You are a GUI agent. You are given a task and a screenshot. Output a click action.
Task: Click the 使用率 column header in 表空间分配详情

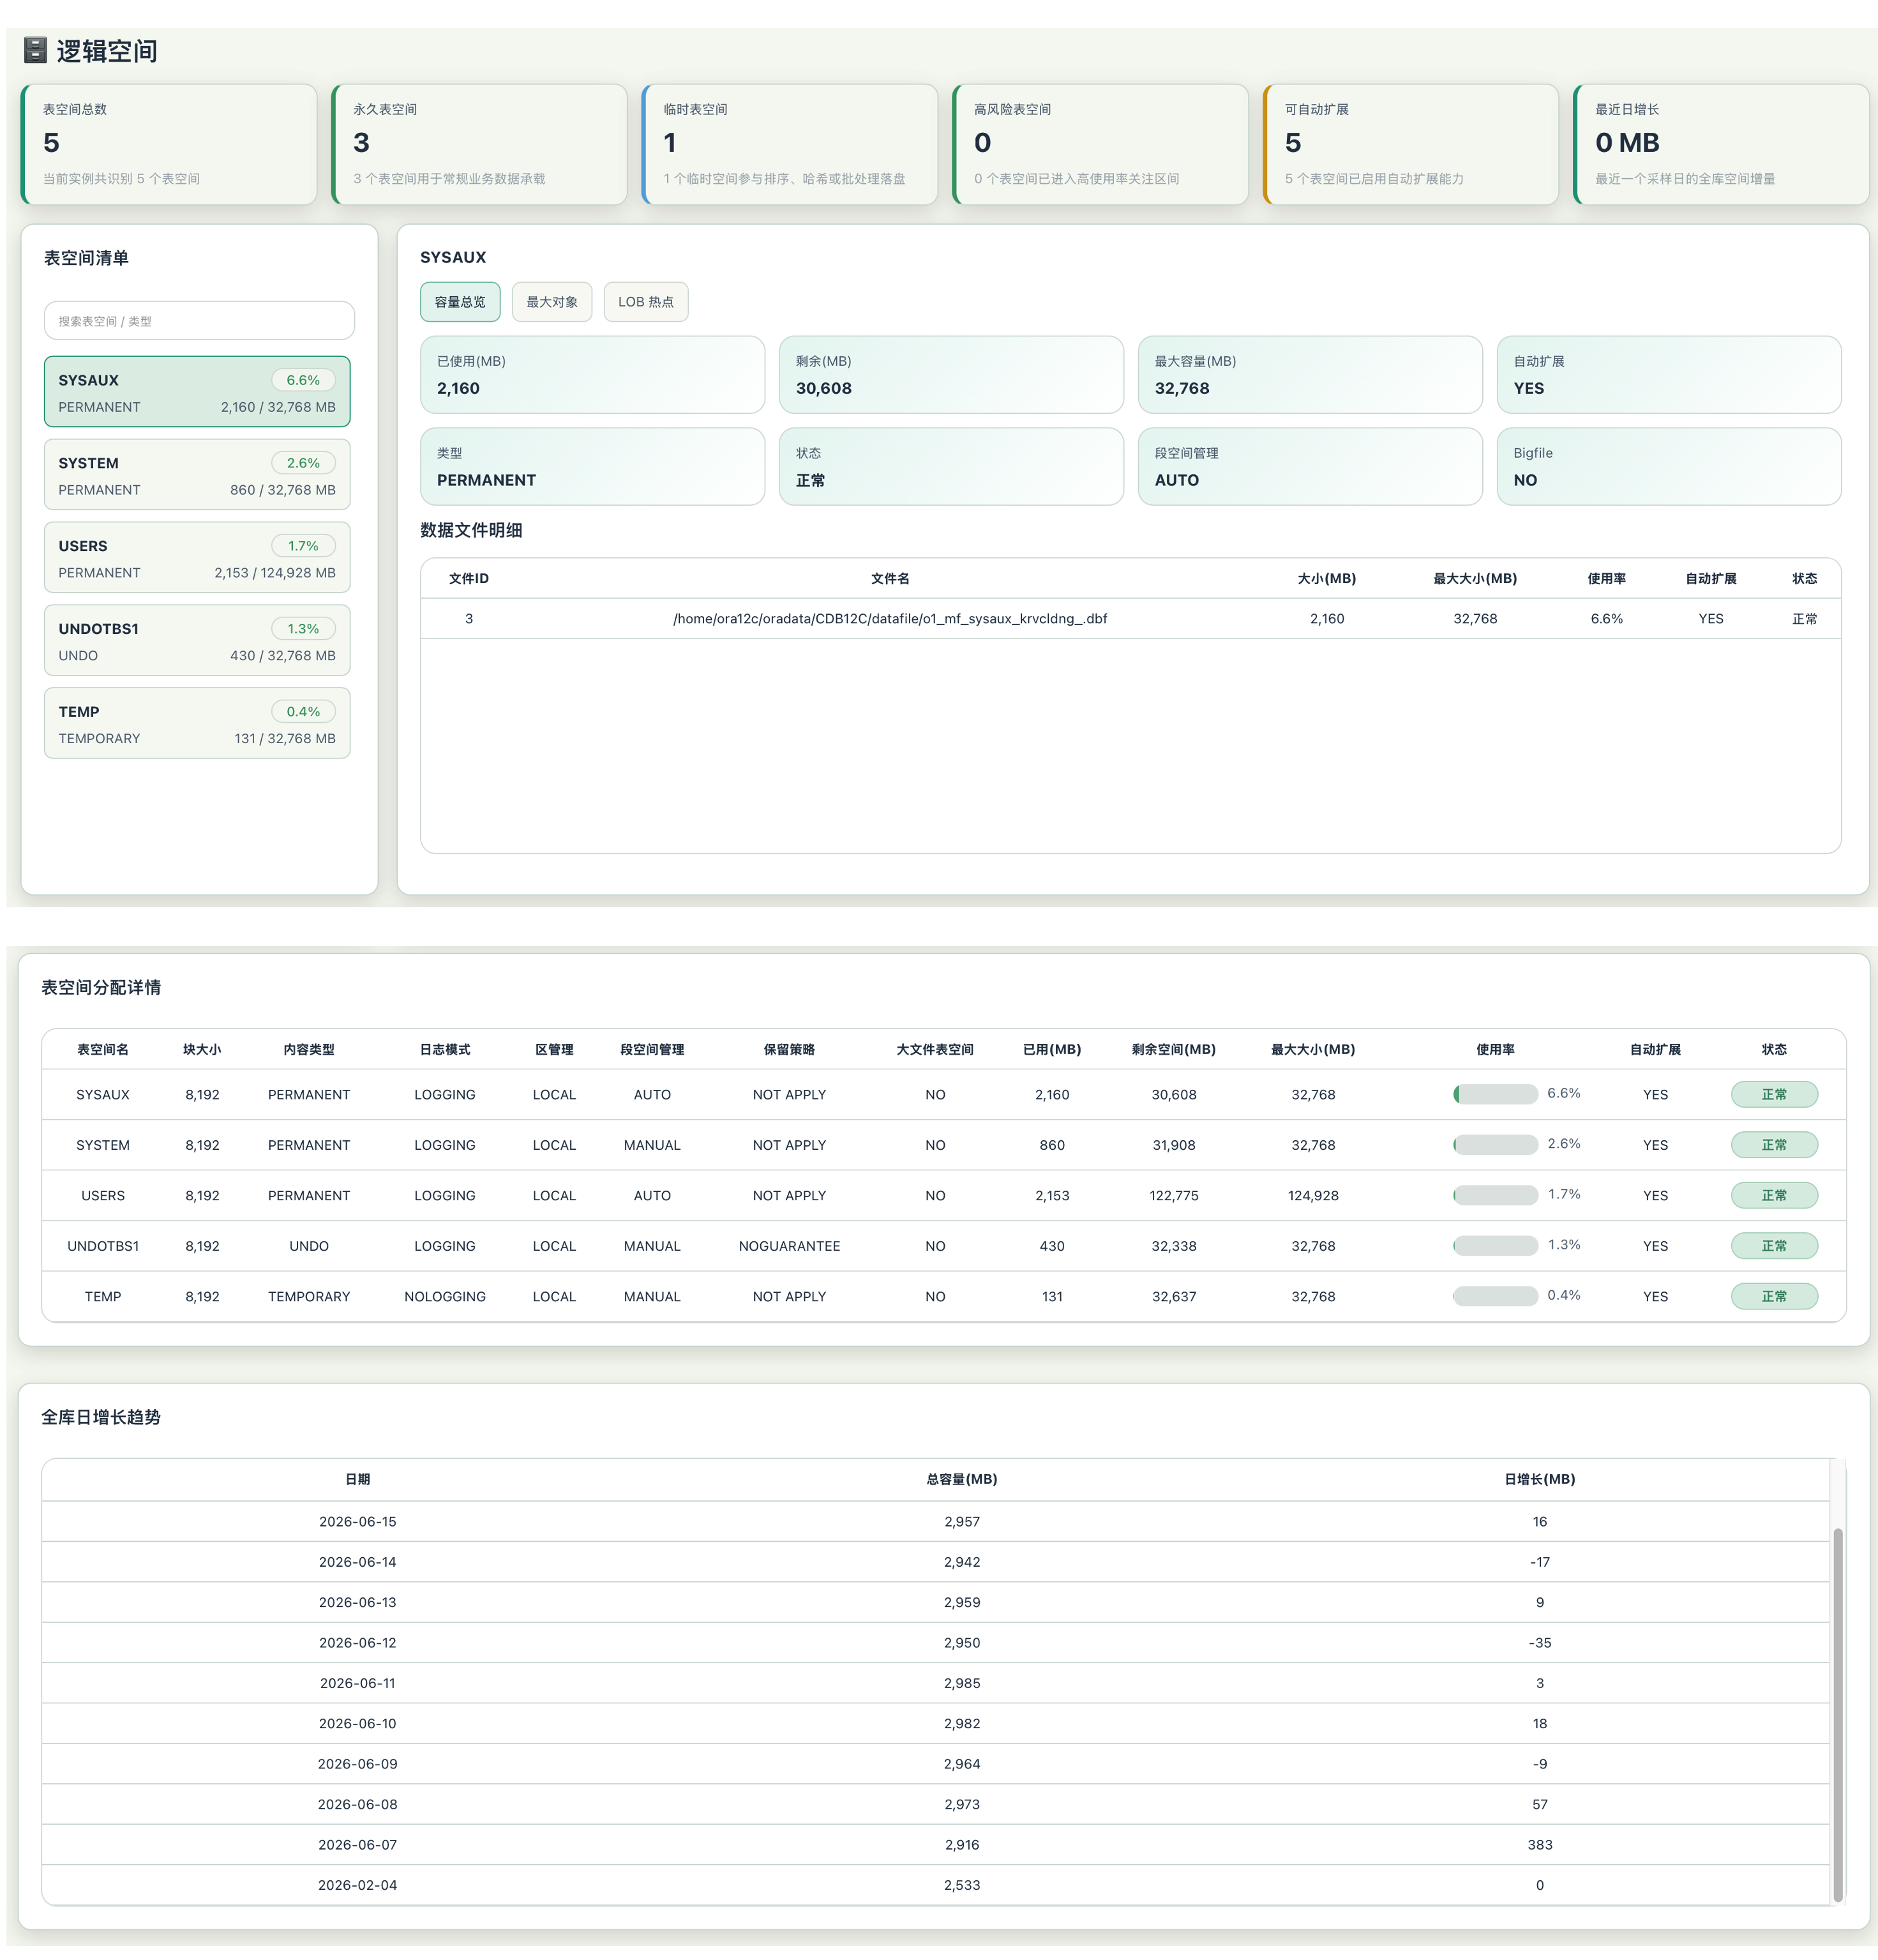pos(1495,1049)
